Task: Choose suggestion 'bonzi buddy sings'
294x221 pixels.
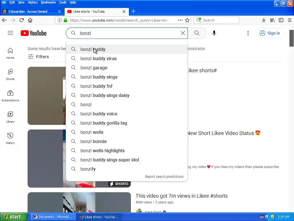Action: coord(127,77)
